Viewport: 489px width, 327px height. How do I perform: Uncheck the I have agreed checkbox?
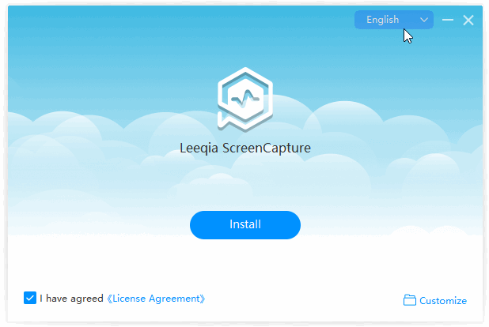point(30,298)
